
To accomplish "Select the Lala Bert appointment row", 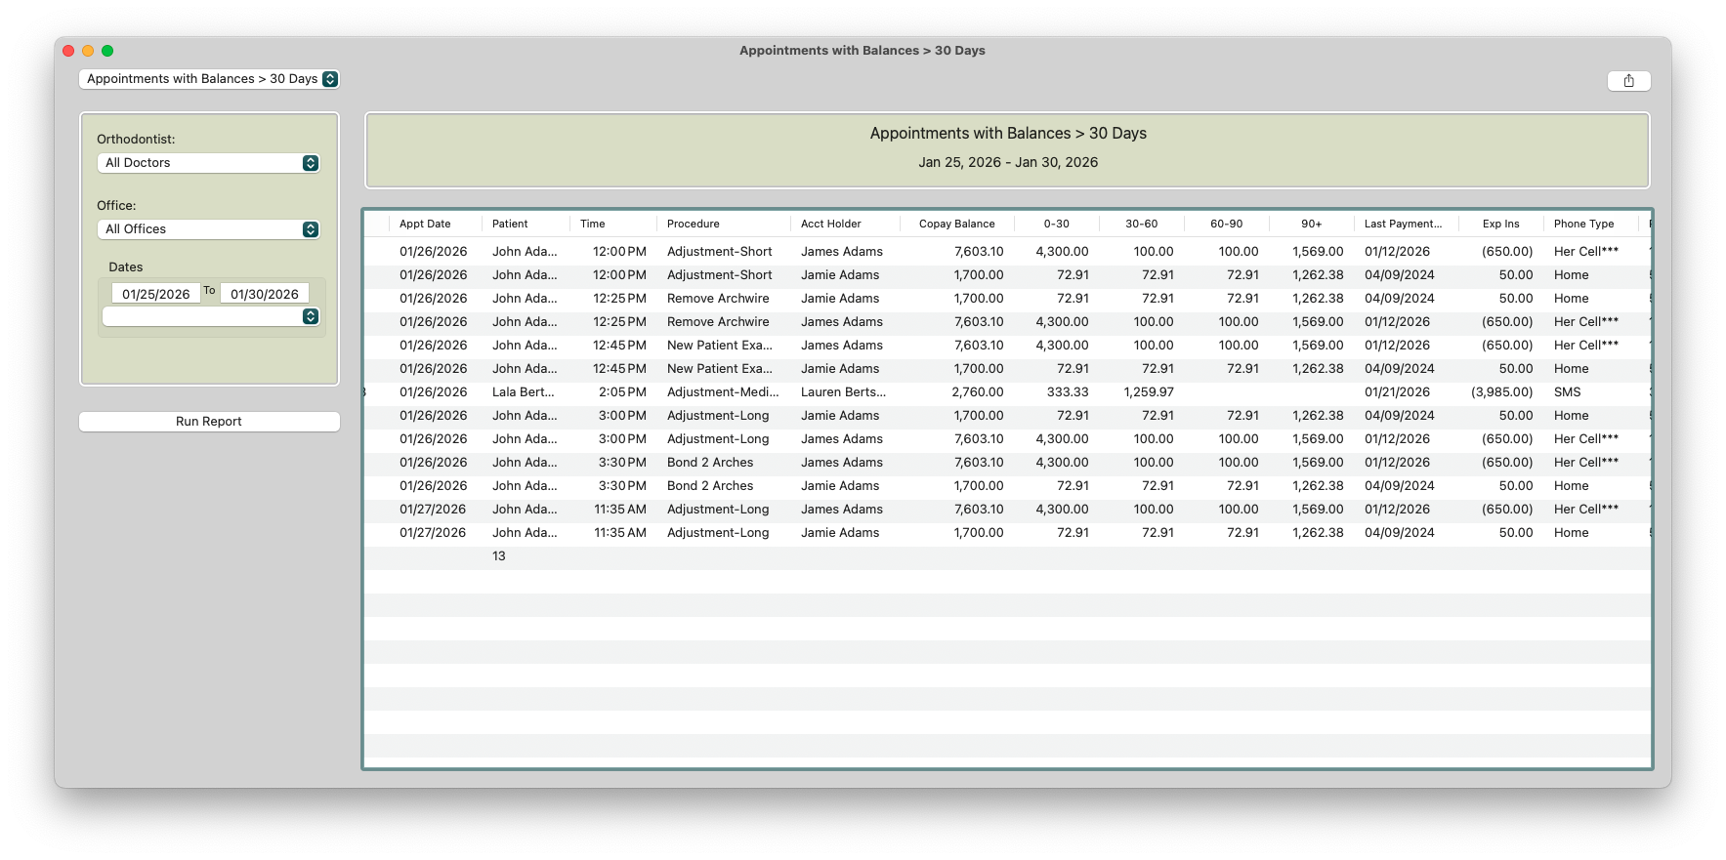I will 1007,392.
